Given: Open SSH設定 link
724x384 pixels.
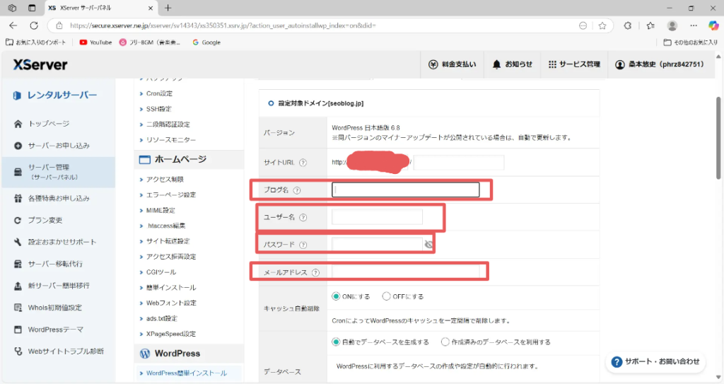Looking at the screenshot, I should (159, 109).
